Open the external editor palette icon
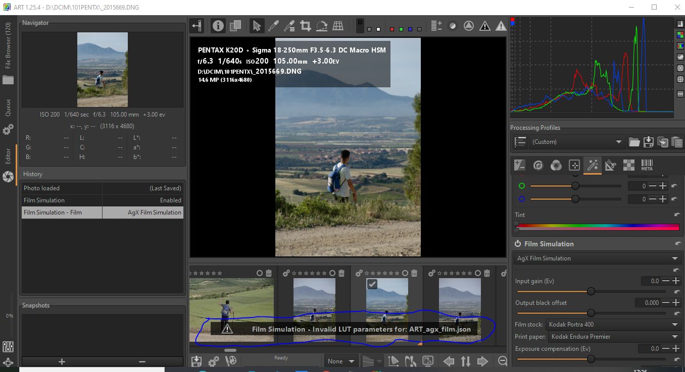This screenshot has height=372, width=685. (231, 361)
